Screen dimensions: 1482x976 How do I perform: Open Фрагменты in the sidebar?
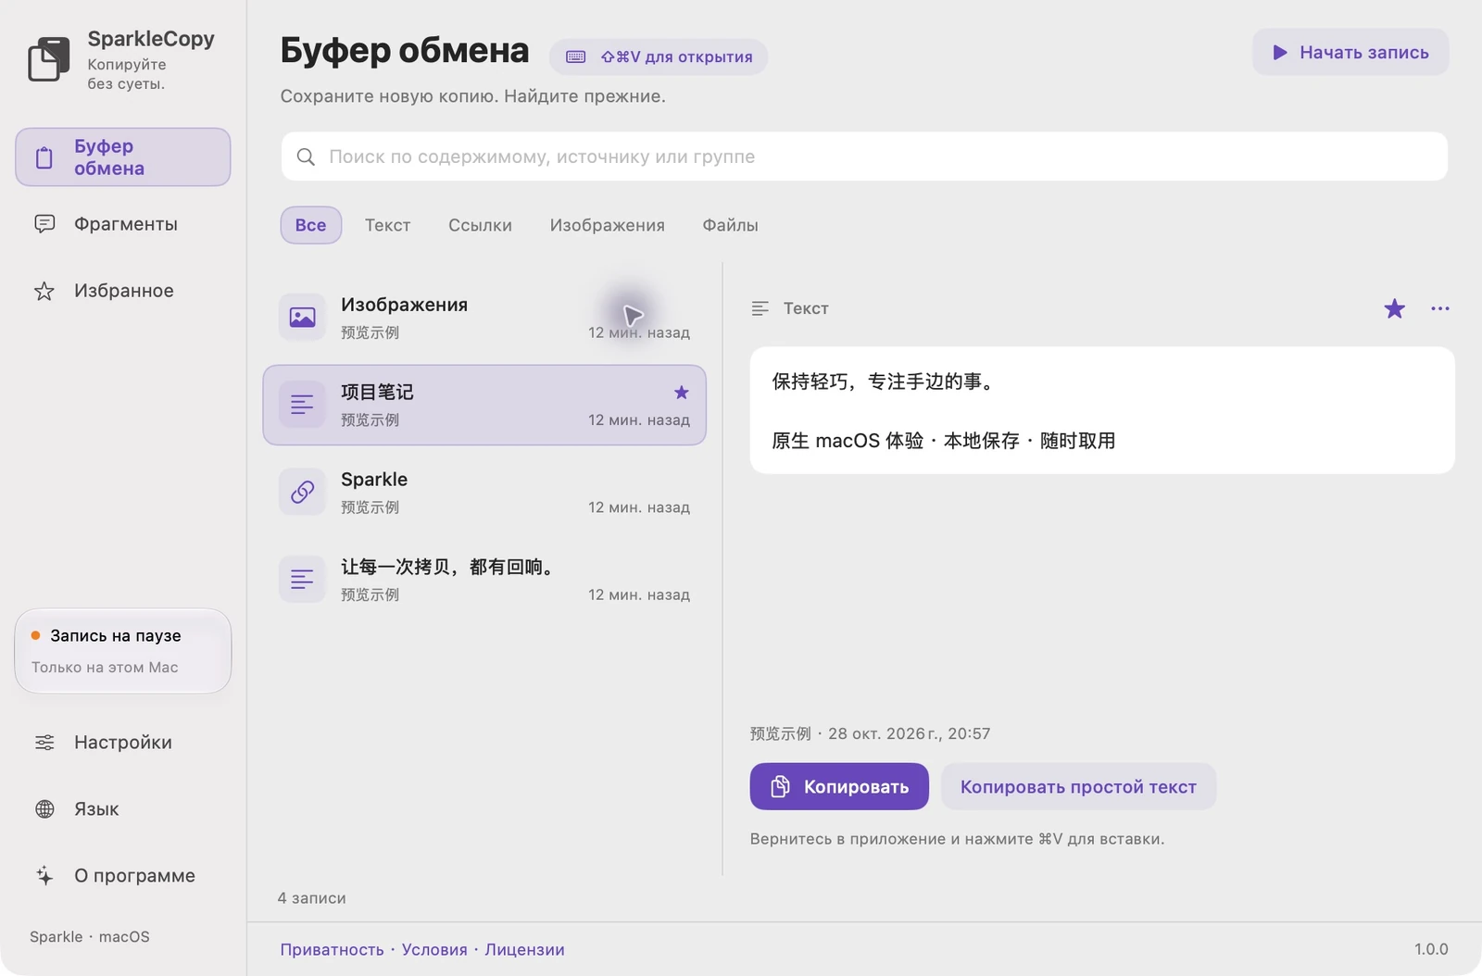pos(123,224)
